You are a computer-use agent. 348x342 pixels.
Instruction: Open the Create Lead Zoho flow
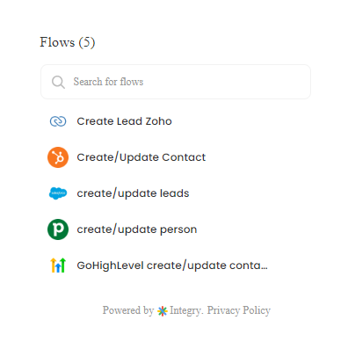(x=124, y=121)
